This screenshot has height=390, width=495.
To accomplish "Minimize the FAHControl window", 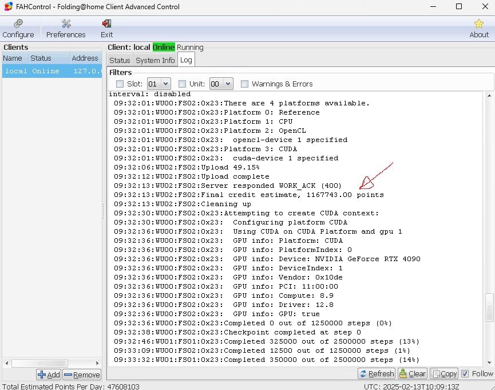I will click(x=433, y=7).
